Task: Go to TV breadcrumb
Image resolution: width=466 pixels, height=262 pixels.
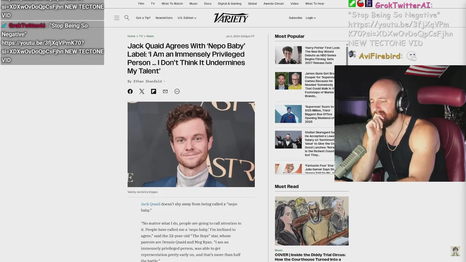Action: [141, 36]
